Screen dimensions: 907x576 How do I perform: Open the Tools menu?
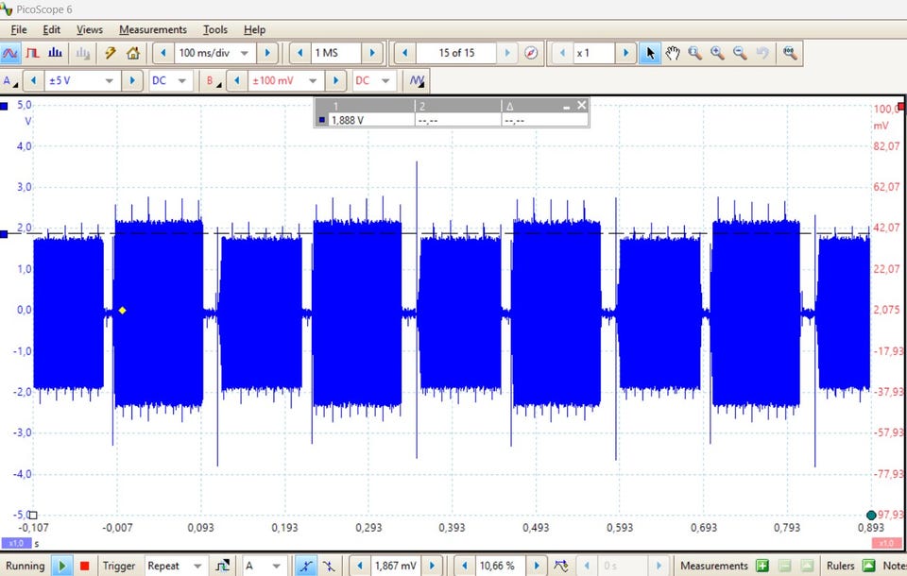pos(215,29)
